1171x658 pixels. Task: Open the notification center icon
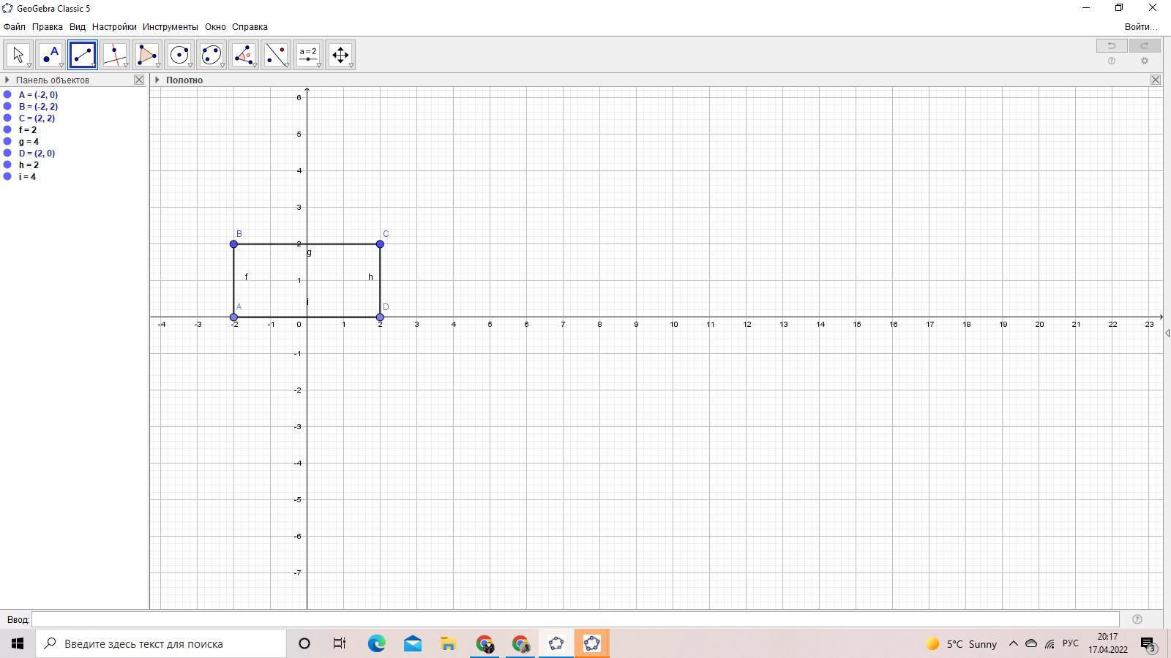click(x=1148, y=644)
